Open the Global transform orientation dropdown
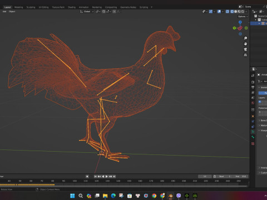The image size is (267, 200). coord(87,12)
